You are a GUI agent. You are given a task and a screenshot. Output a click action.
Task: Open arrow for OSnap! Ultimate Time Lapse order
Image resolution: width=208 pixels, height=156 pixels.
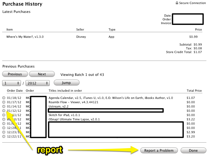tap(4, 119)
